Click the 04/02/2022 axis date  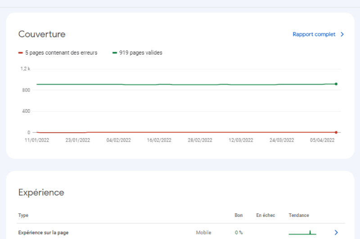pos(118,140)
